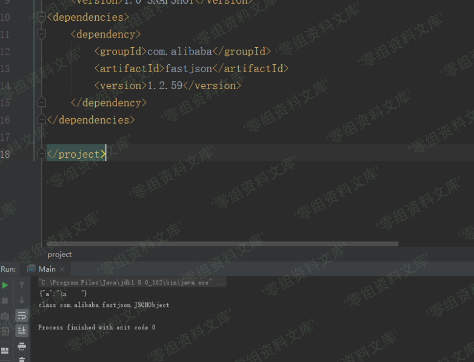Select the Main run tab
The image size is (474, 362).
coord(47,269)
